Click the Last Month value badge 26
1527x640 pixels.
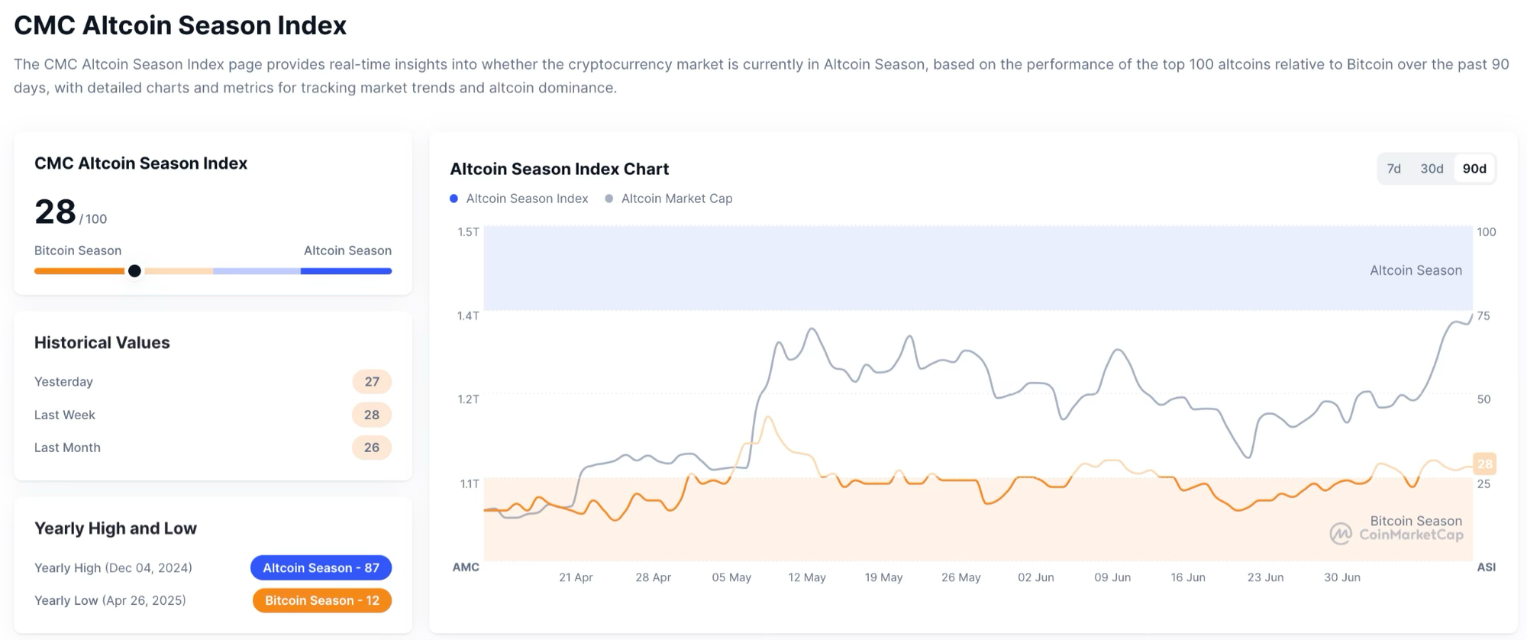(372, 448)
